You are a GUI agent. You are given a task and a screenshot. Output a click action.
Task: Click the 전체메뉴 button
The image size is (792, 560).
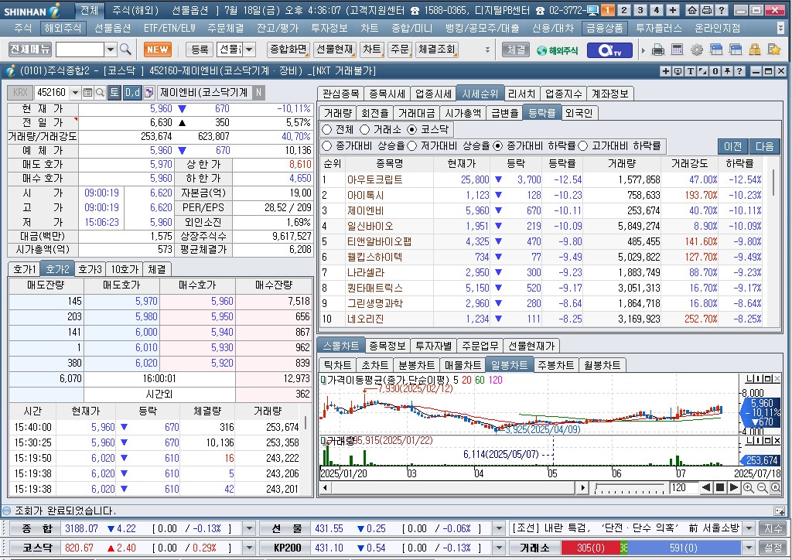click(x=30, y=50)
